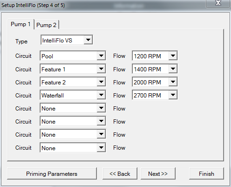Open the Waterfall circuit dropdown
Screen dimensions: 231x187
click(73, 95)
